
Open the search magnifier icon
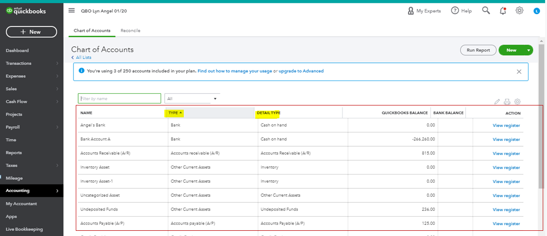(x=486, y=10)
